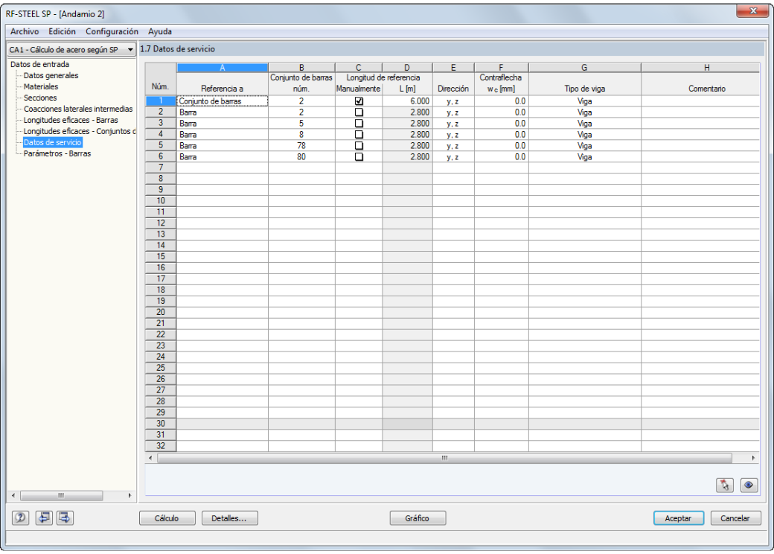Select Materiales in navigator
This screenshot has height=554, width=774.
(x=41, y=86)
